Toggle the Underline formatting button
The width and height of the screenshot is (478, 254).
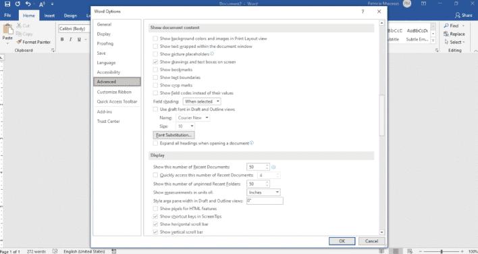pyautogui.click(x=79, y=39)
